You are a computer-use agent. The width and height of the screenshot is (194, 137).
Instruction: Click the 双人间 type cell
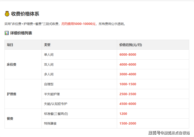click(49, 65)
